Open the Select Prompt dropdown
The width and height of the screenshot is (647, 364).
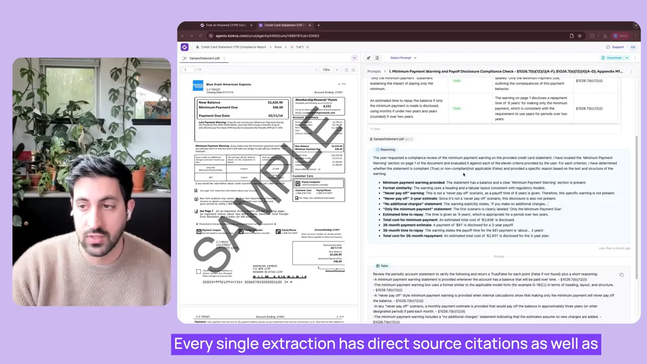click(402, 58)
